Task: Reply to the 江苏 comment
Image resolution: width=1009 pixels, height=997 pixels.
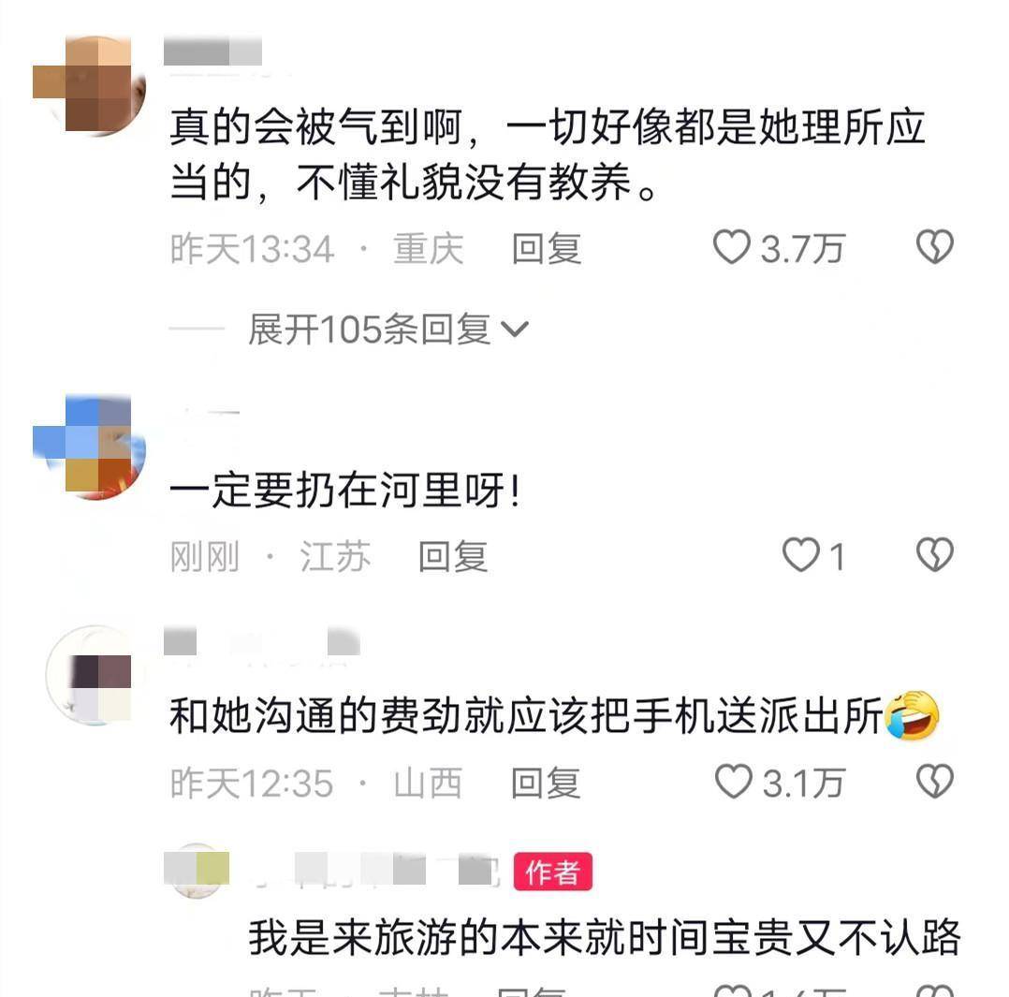Action: 452,556
